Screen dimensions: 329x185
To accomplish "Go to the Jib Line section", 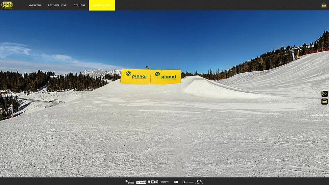I will point(80,5).
